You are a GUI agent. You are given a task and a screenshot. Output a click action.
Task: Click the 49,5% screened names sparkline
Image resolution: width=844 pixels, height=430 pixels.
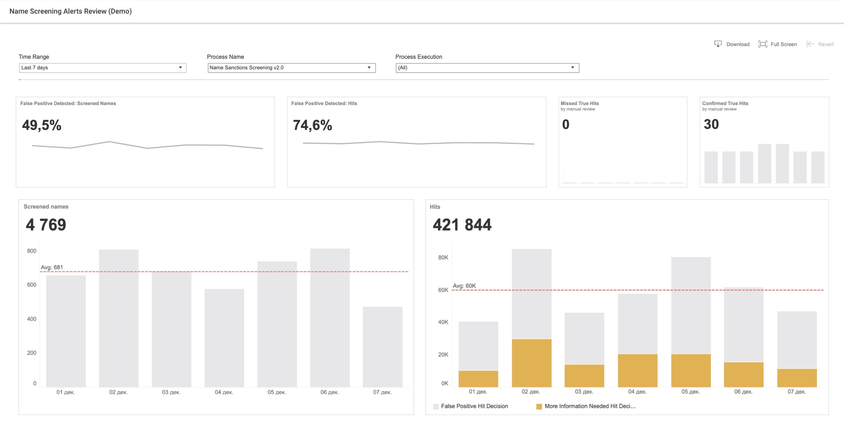[147, 145]
